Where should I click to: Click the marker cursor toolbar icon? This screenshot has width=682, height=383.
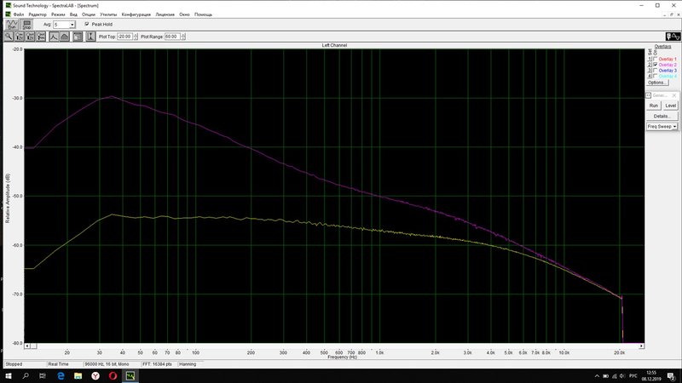(90, 37)
